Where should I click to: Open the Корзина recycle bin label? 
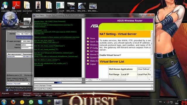point(5,93)
